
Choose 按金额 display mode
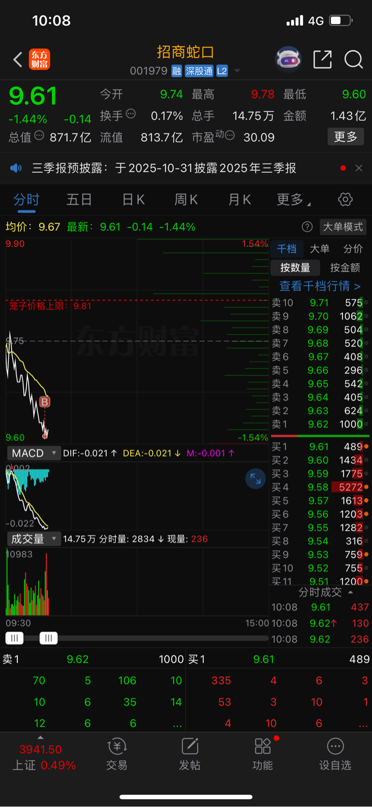pos(345,267)
